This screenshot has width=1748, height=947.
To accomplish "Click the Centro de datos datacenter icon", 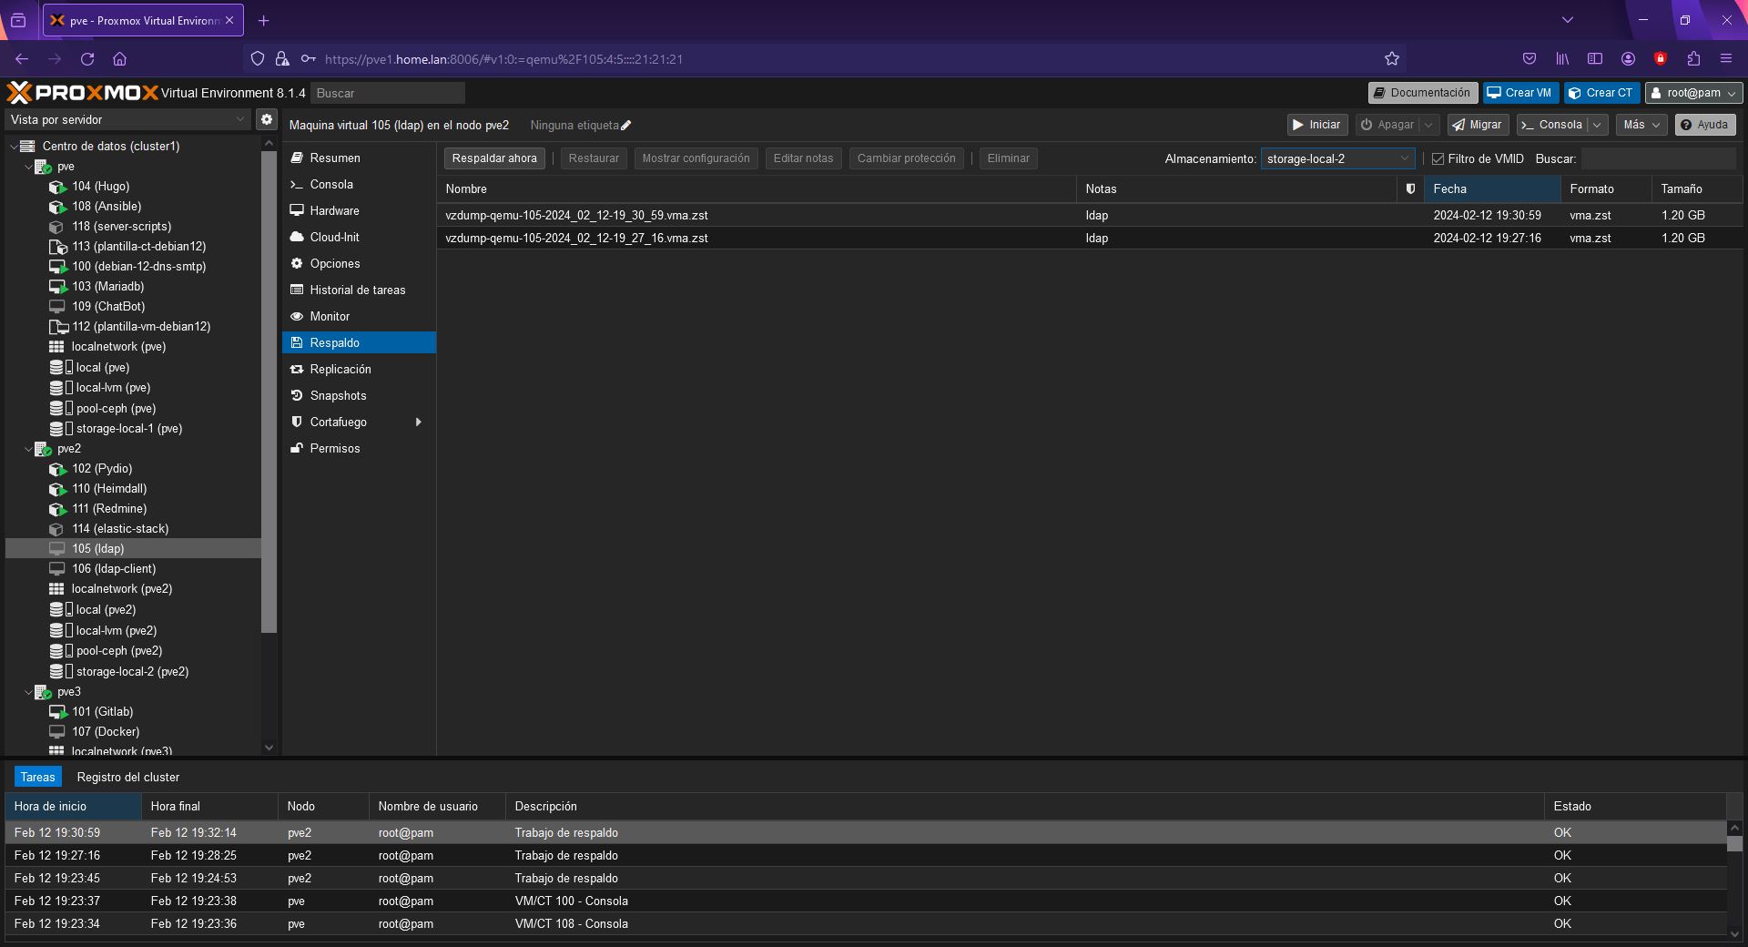I will point(27,146).
